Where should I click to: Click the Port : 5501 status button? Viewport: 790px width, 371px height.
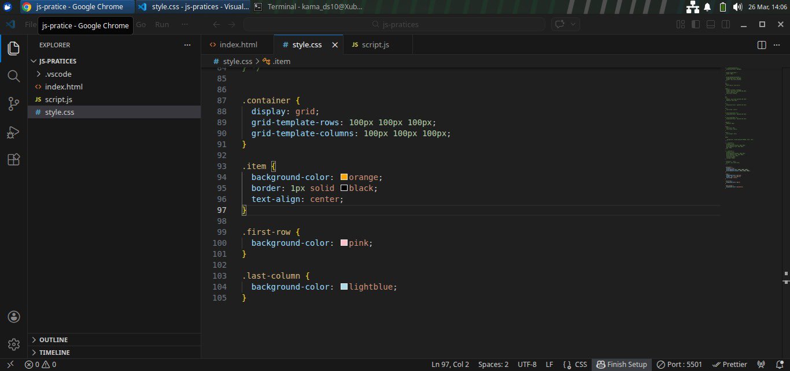click(x=679, y=365)
